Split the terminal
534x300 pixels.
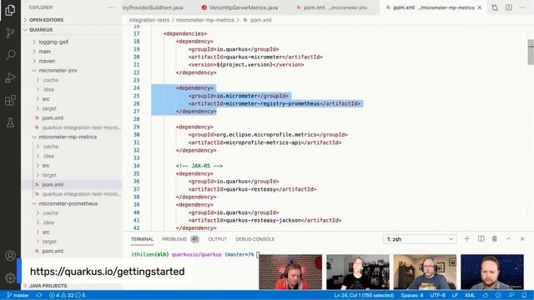[481, 239]
